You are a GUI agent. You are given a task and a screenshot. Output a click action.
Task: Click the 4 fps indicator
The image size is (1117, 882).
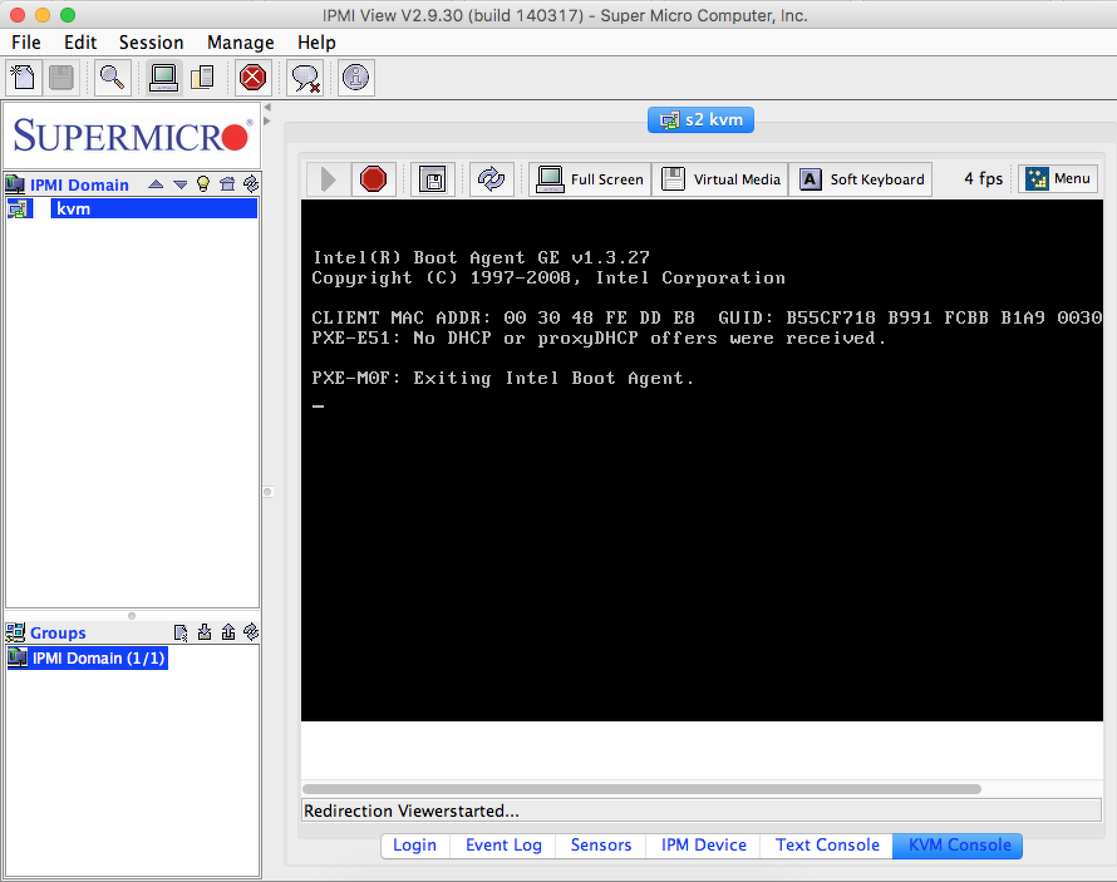[983, 179]
